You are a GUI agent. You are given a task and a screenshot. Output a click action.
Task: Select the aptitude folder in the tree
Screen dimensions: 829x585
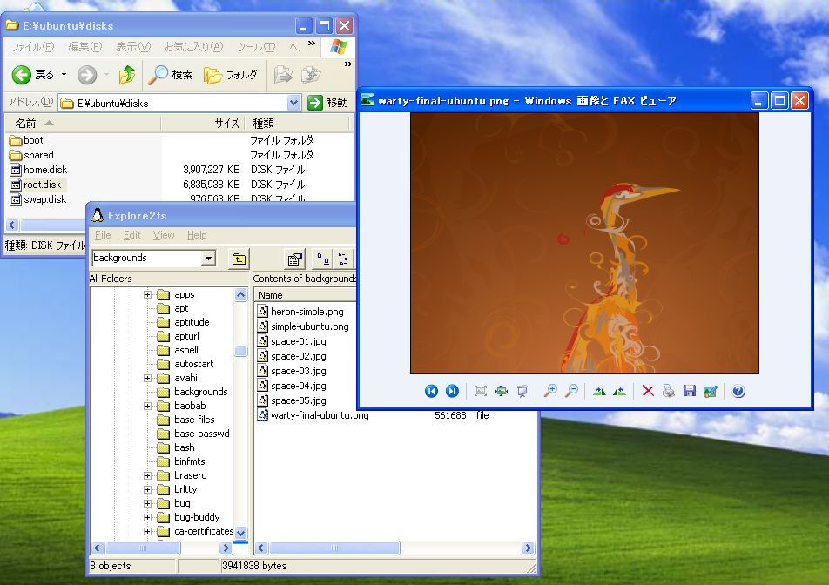tap(183, 322)
